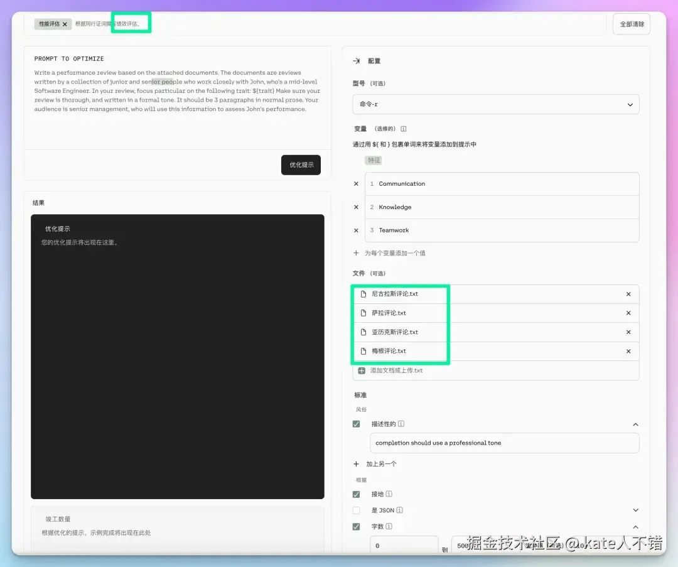Click the 亚历克斯评论.txt file name
Image resolution: width=678 pixels, height=567 pixels.
(x=395, y=332)
